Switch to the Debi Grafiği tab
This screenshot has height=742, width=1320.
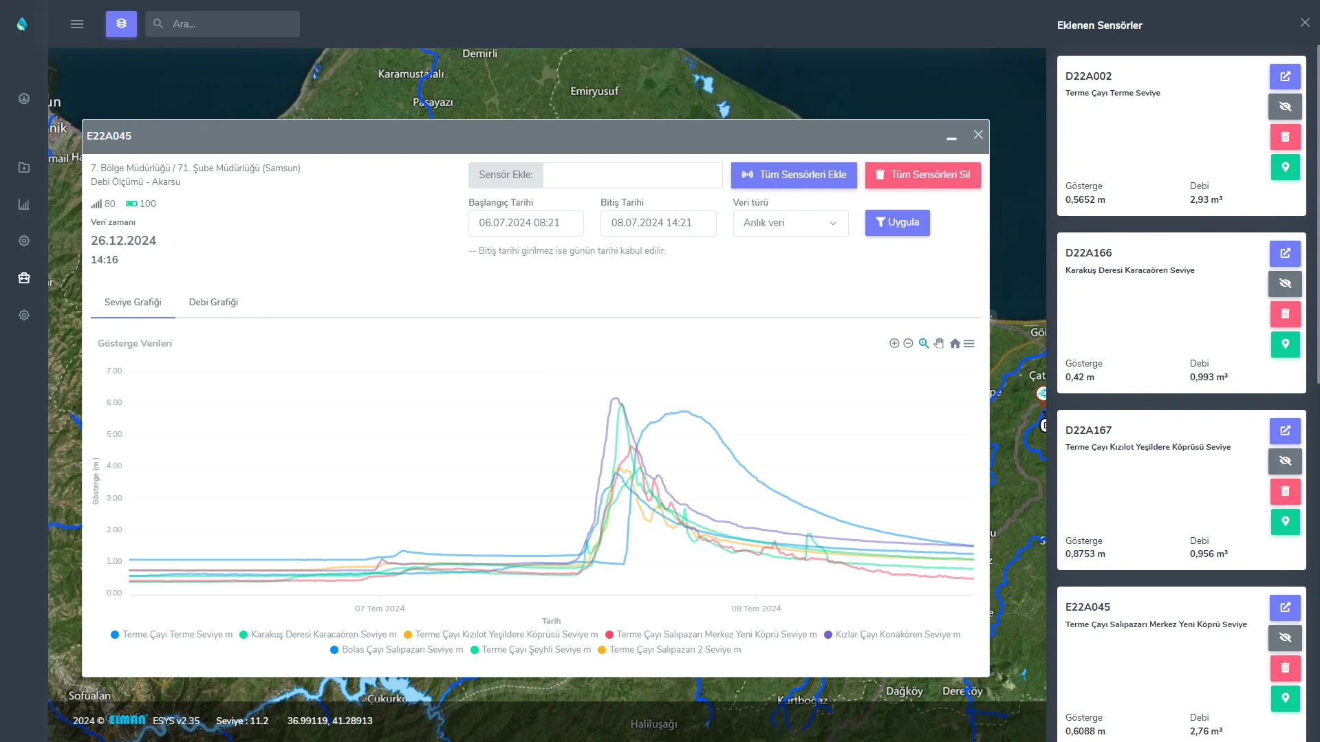point(213,303)
